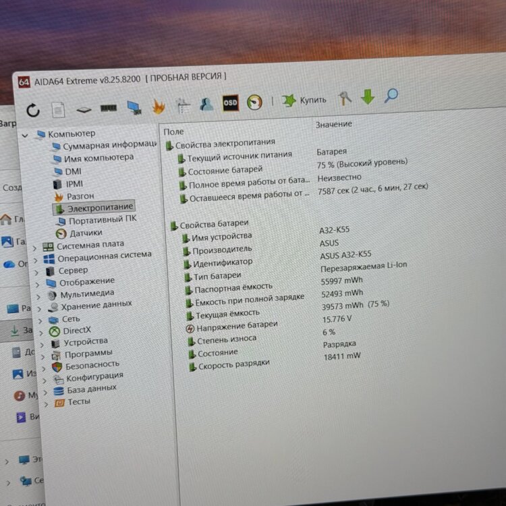Click the flame stability test toolbar icon

(x=159, y=106)
